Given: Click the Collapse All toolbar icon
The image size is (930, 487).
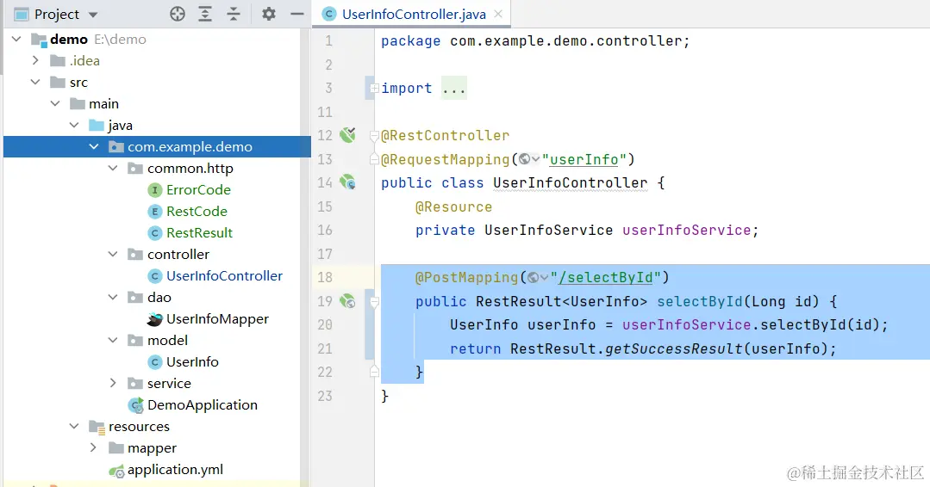Looking at the screenshot, I should tap(234, 14).
